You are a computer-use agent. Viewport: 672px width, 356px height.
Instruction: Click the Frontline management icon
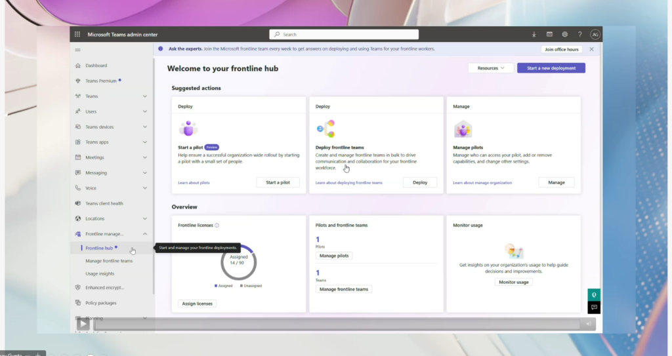(78, 234)
